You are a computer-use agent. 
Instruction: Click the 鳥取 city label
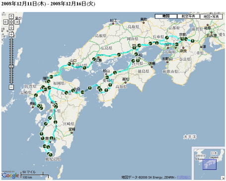point(144,19)
